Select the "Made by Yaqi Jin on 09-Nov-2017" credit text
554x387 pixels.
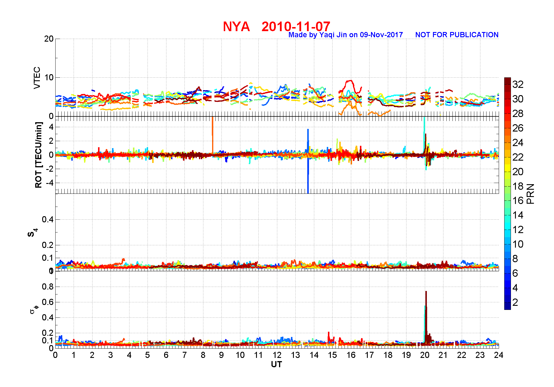346,35
